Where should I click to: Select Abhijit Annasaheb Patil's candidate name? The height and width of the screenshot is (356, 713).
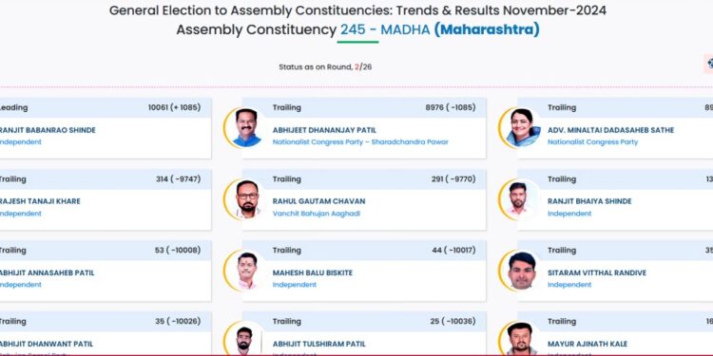click(x=47, y=272)
